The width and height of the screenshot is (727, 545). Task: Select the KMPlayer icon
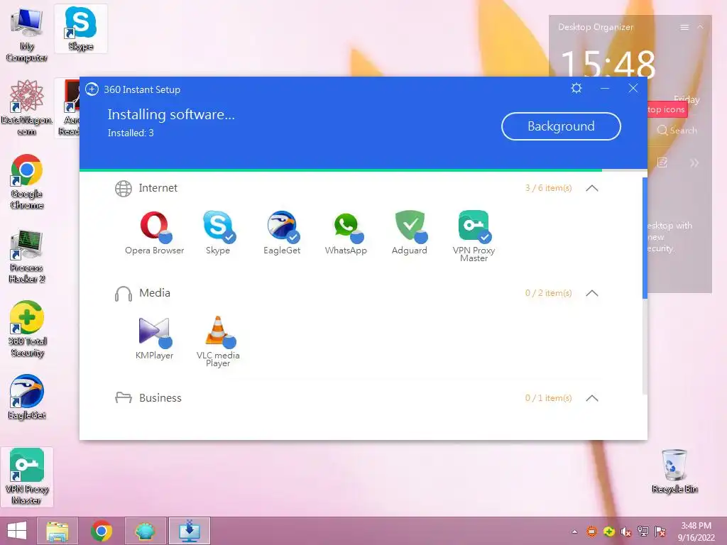tap(155, 331)
